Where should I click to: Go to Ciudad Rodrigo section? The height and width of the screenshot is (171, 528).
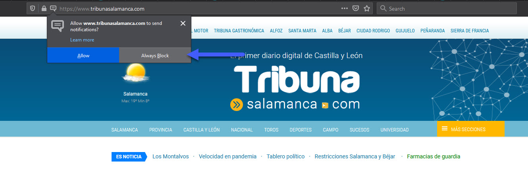click(x=373, y=31)
